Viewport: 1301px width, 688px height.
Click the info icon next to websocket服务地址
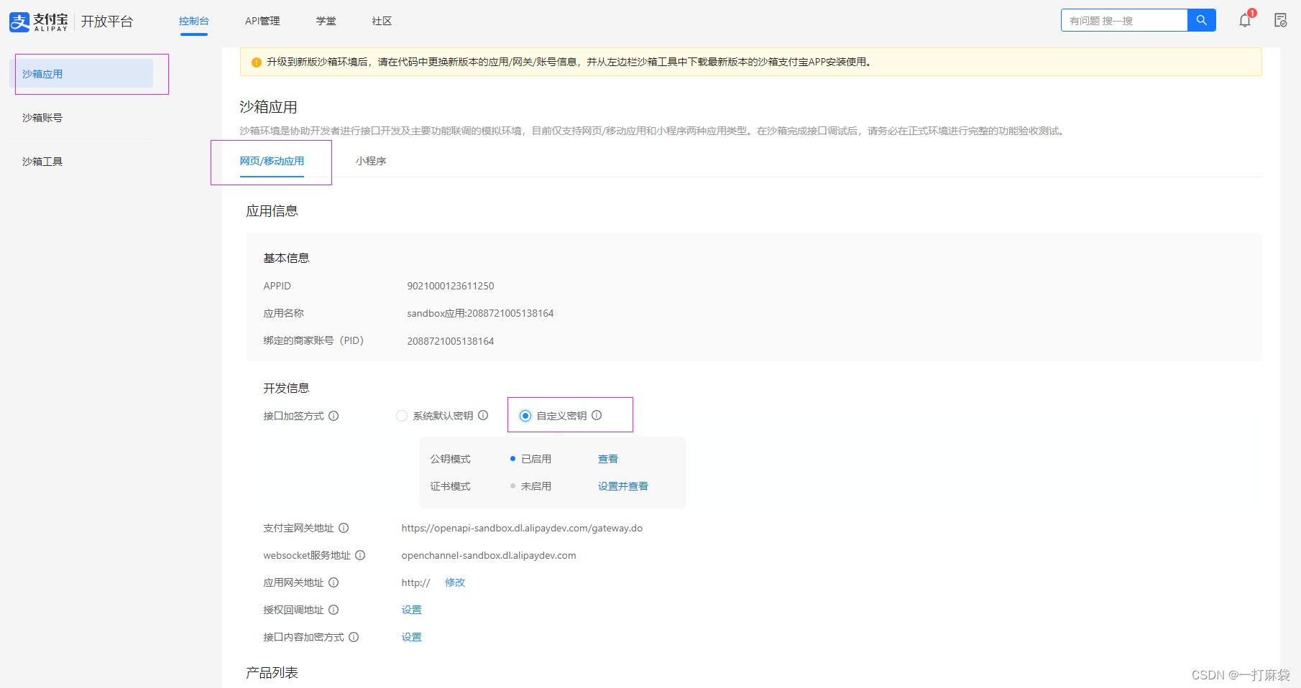click(x=360, y=555)
